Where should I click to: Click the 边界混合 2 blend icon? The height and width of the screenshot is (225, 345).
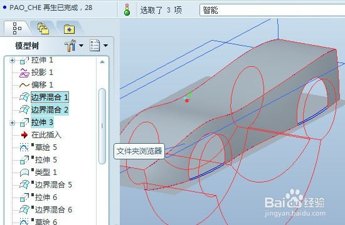(24, 109)
